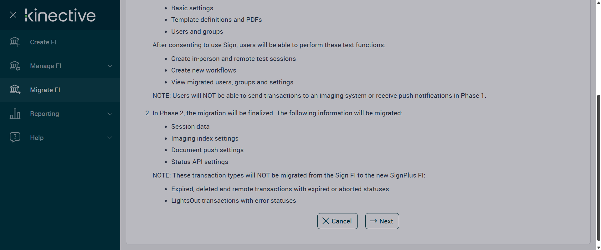Click the scrollbar track above the thumb
Image resolution: width=601 pixels, height=250 pixels.
click(598, 47)
